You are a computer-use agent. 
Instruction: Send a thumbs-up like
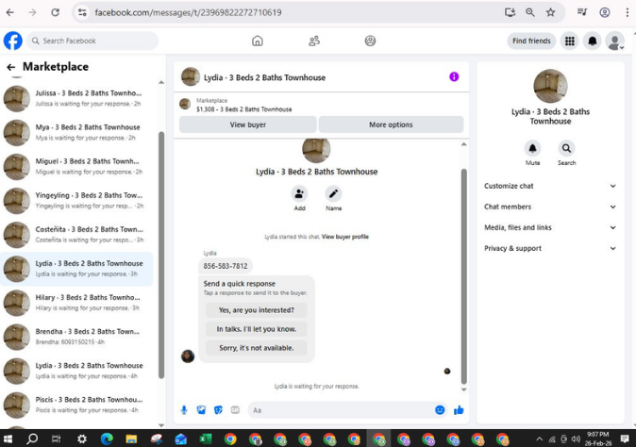coord(459,410)
